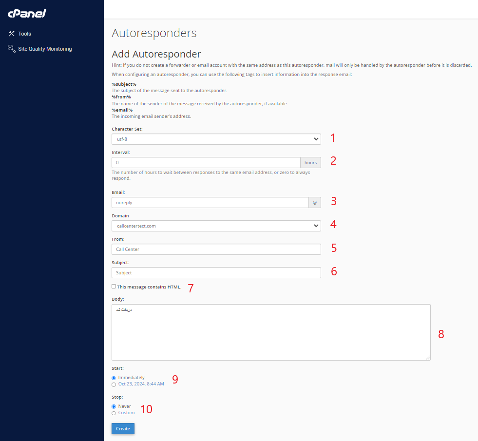This screenshot has height=441, width=478.
Task: Click the Interval hours input field
Action: click(206, 163)
